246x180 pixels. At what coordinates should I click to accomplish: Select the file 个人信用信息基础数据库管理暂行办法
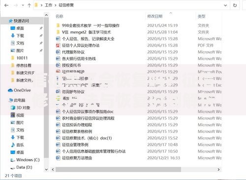(x=94, y=151)
